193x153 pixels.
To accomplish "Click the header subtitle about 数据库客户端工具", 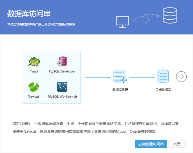I will click(x=41, y=24).
